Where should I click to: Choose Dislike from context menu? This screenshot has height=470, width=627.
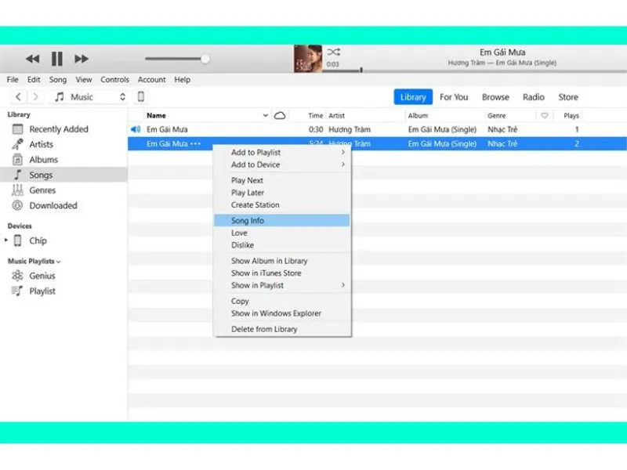(282, 245)
